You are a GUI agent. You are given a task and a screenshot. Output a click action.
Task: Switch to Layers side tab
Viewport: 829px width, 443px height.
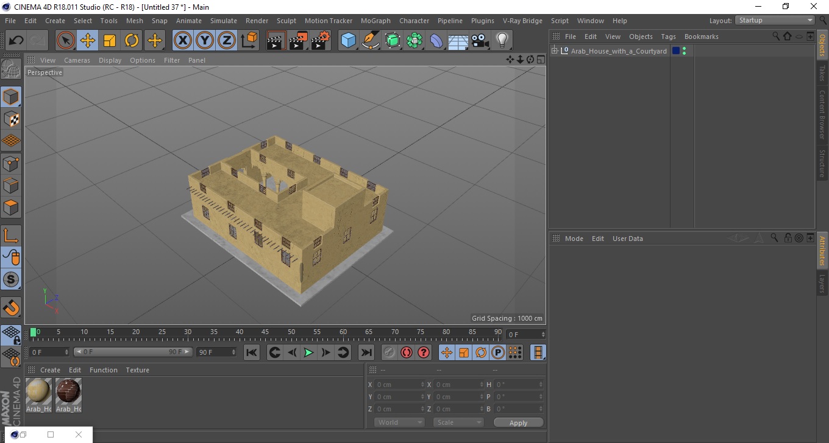click(x=822, y=283)
